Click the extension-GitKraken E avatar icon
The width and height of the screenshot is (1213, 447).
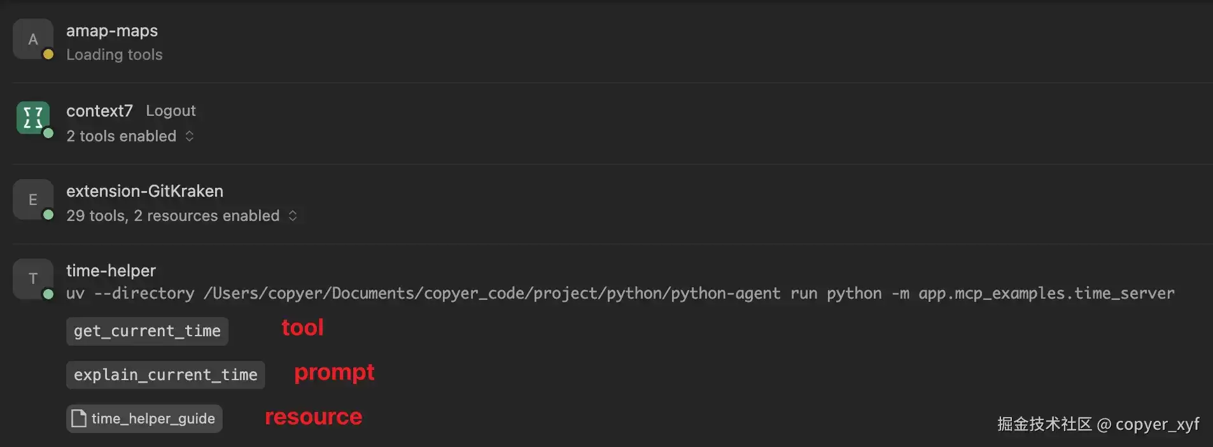tap(32, 199)
